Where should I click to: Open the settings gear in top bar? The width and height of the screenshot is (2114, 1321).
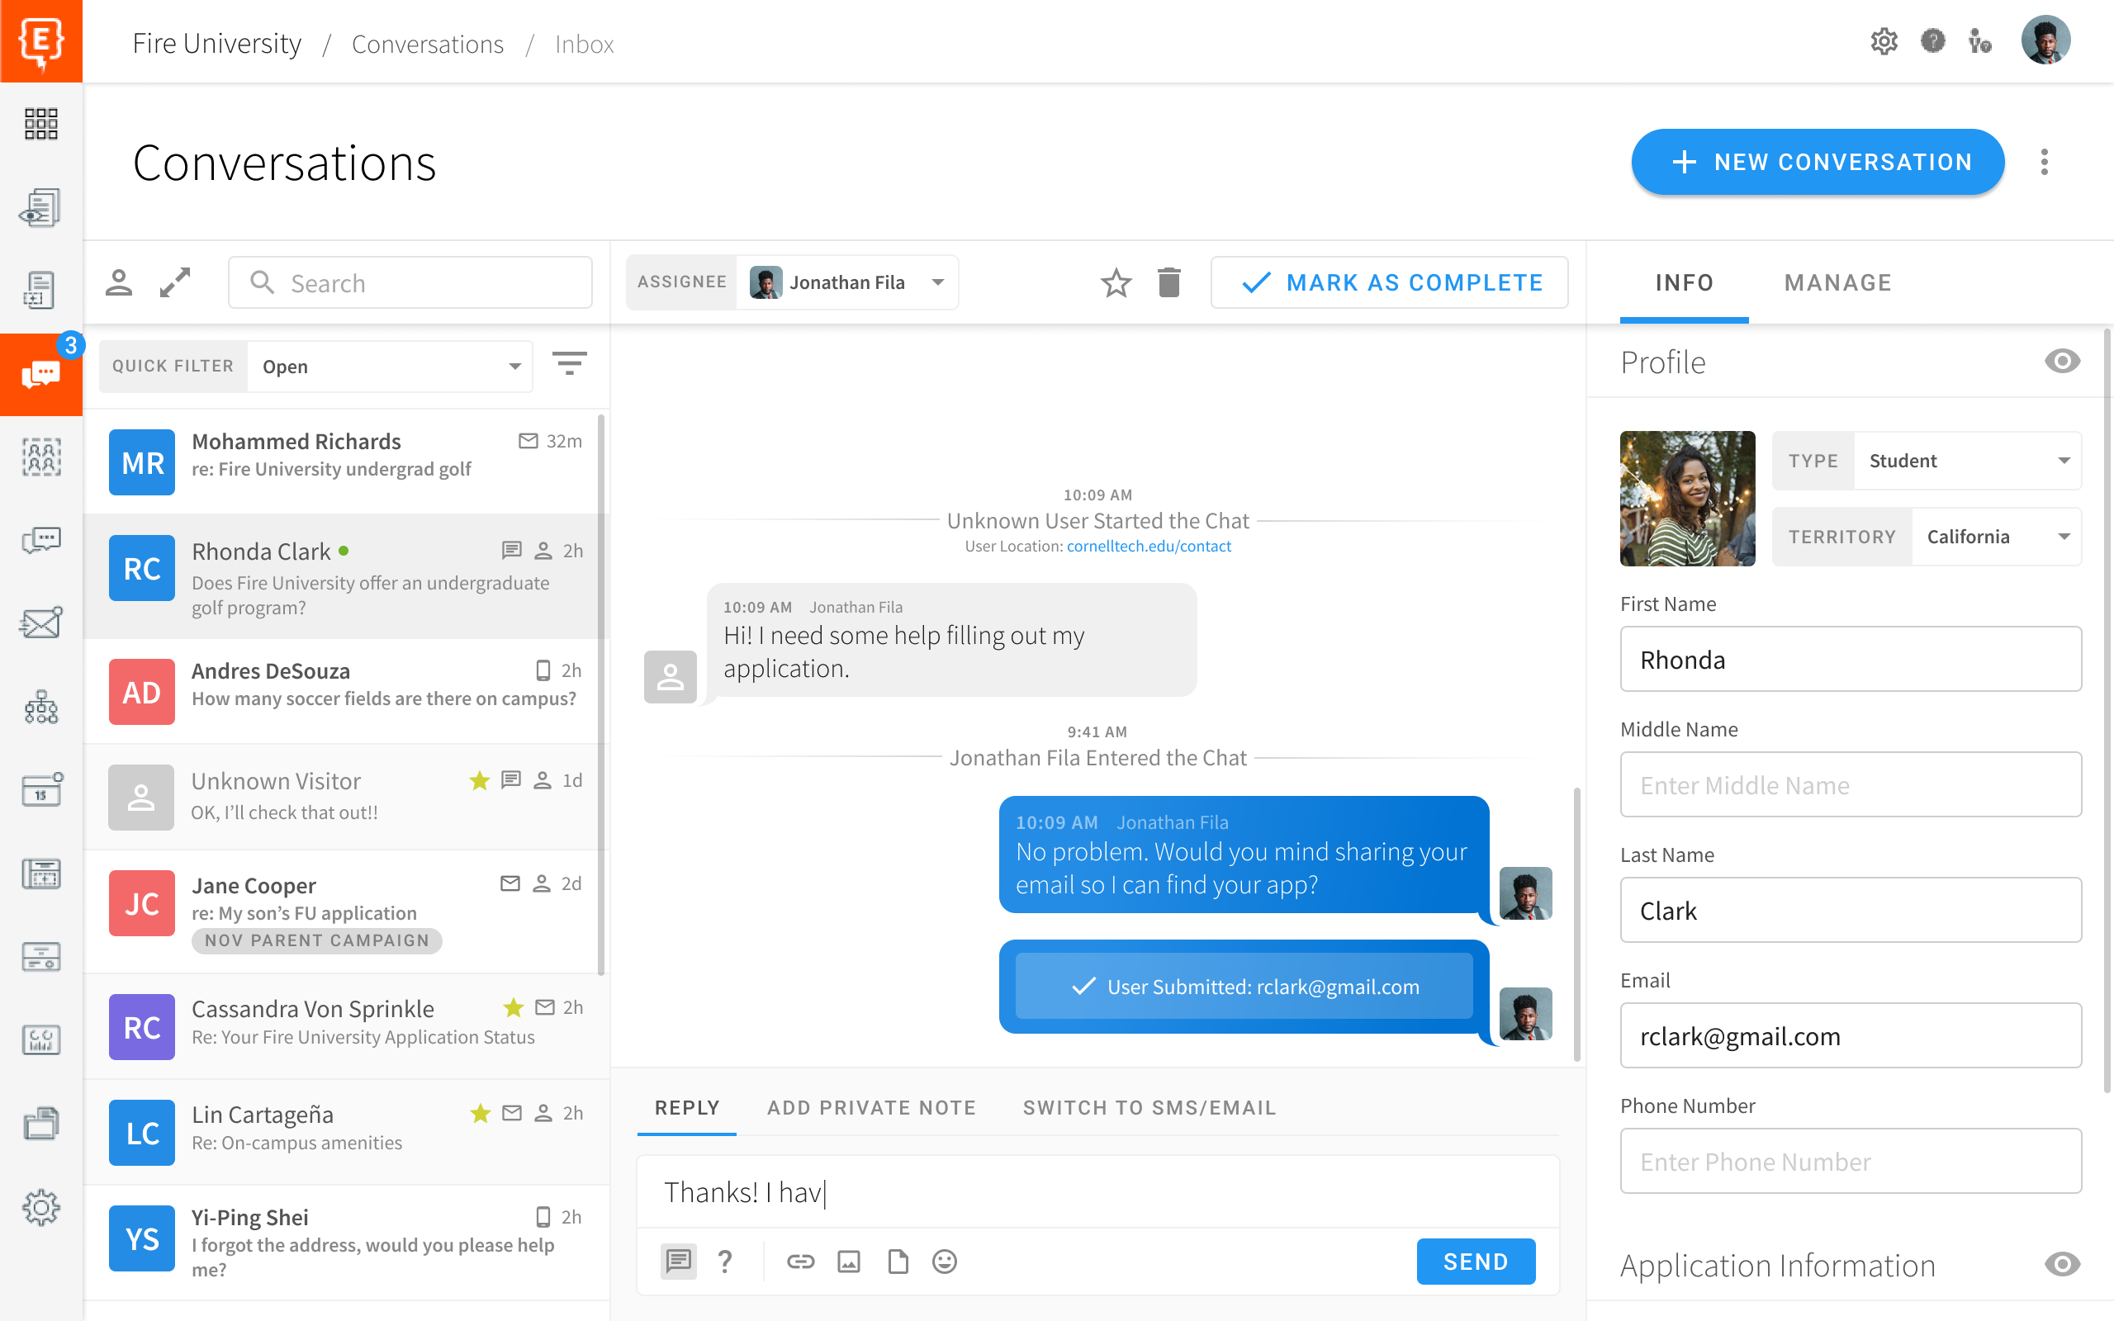coord(1884,41)
